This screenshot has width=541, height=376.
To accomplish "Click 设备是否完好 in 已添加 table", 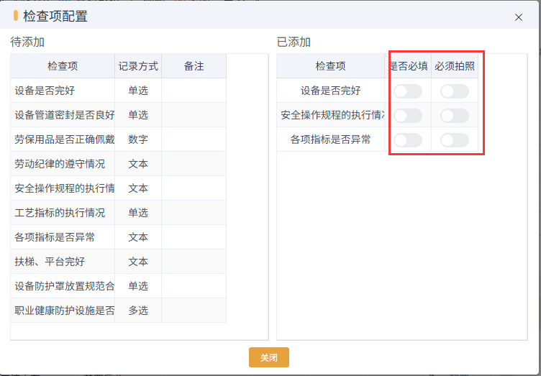I will [x=330, y=91].
